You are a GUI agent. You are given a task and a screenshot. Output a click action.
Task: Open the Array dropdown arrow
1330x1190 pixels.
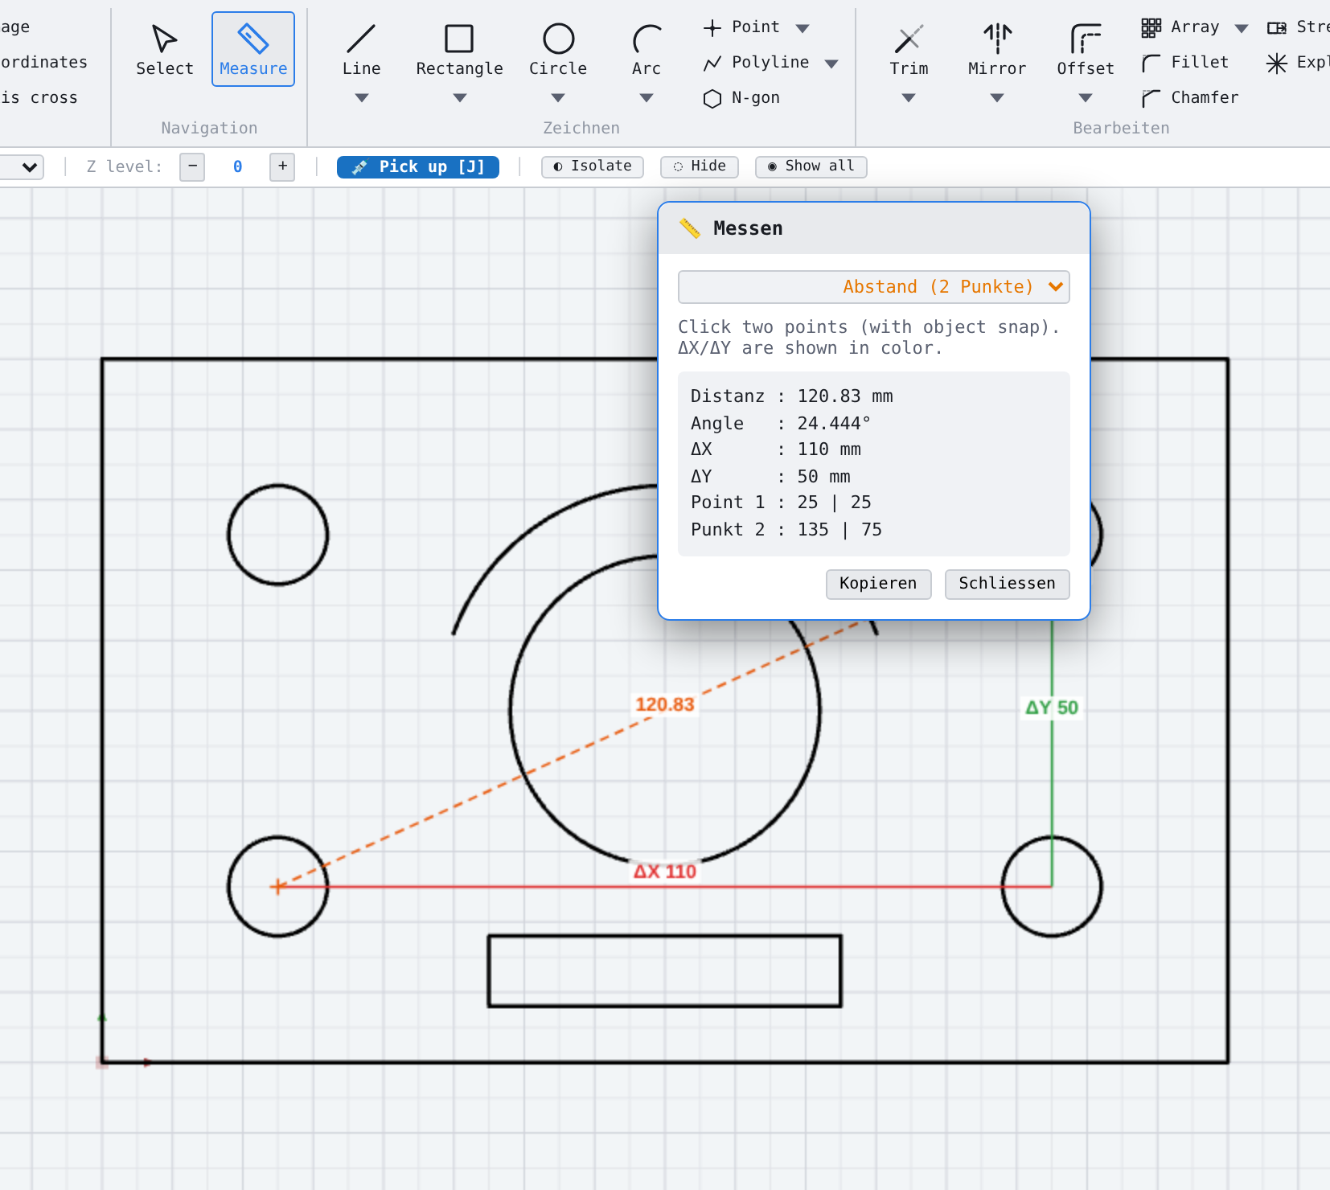click(x=1242, y=29)
